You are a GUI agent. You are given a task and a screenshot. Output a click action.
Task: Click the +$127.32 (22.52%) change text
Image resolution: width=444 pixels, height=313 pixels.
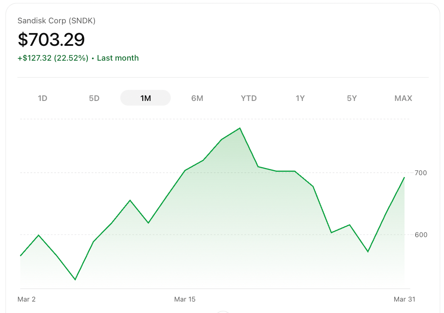tap(53, 58)
